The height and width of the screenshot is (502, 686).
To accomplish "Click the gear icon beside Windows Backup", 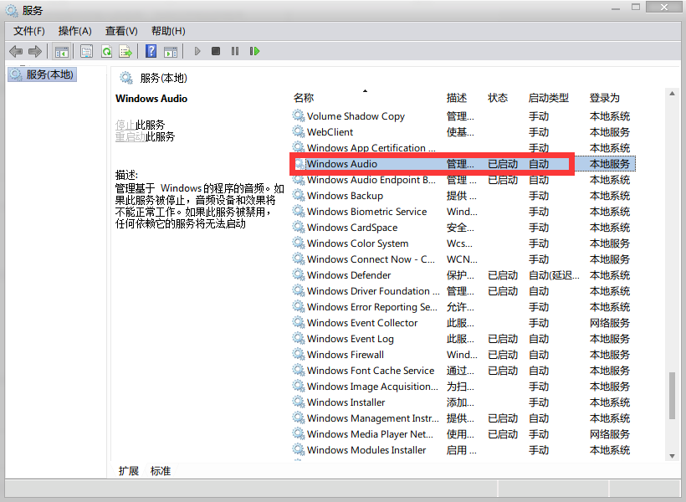I will click(x=299, y=196).
